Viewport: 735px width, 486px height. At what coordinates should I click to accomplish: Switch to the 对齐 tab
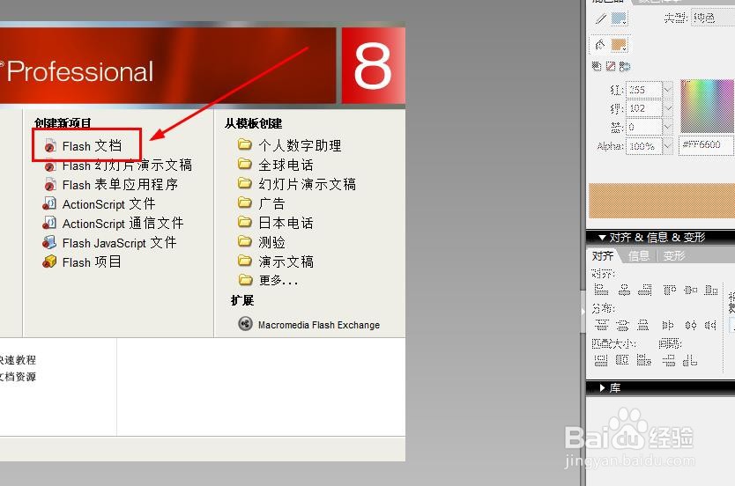pos(603,255)
